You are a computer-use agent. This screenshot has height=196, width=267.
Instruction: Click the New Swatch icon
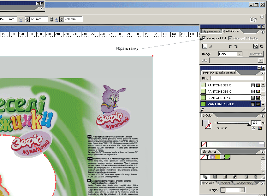[246, 177]
